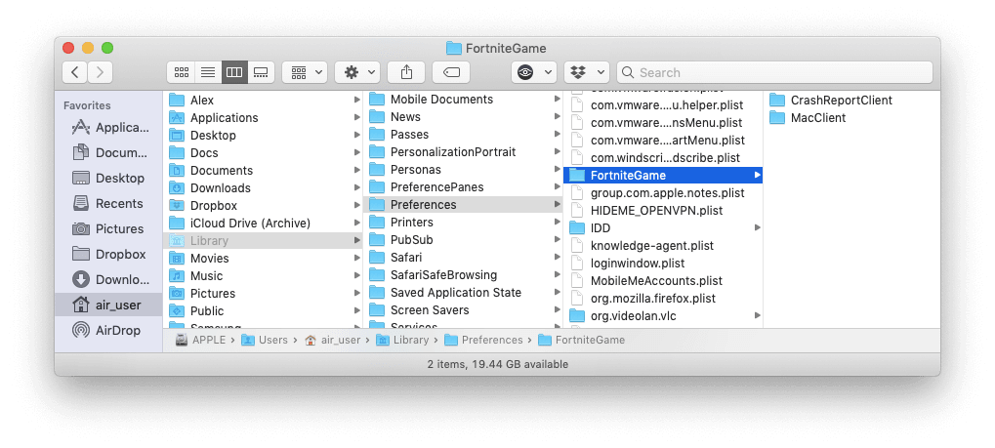Switch to list view
The height and width of the screenshot is (448, 995).
[x=208, y=72]
